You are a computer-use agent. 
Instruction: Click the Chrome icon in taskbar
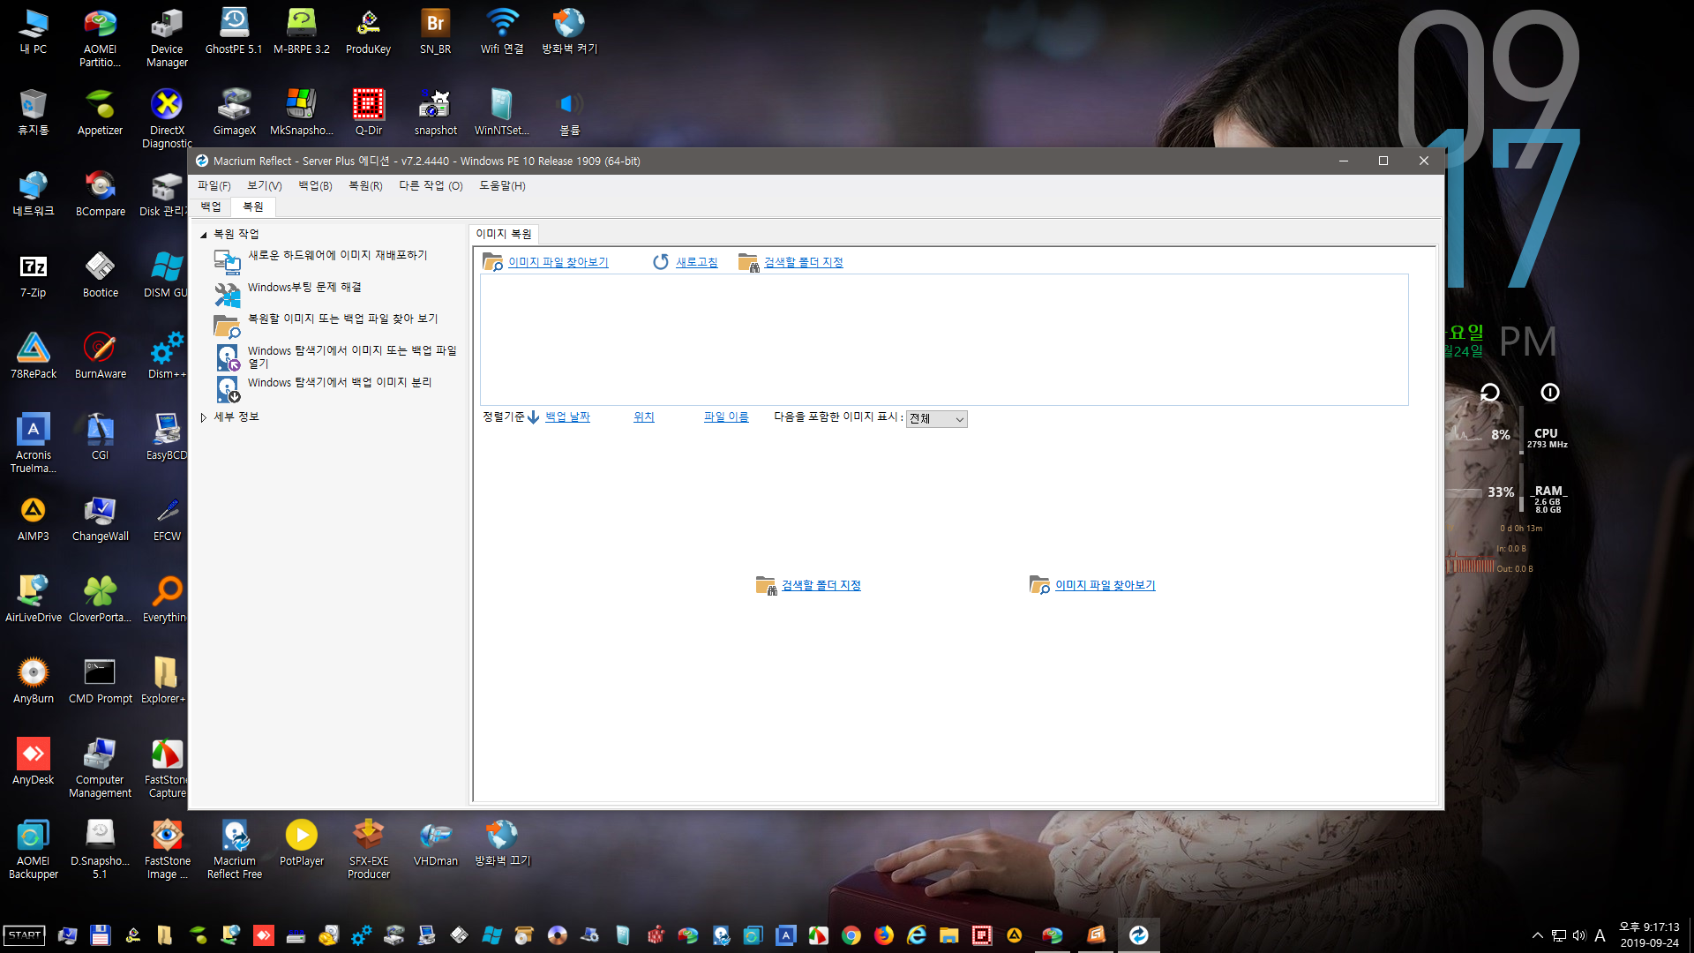[851, 935]
